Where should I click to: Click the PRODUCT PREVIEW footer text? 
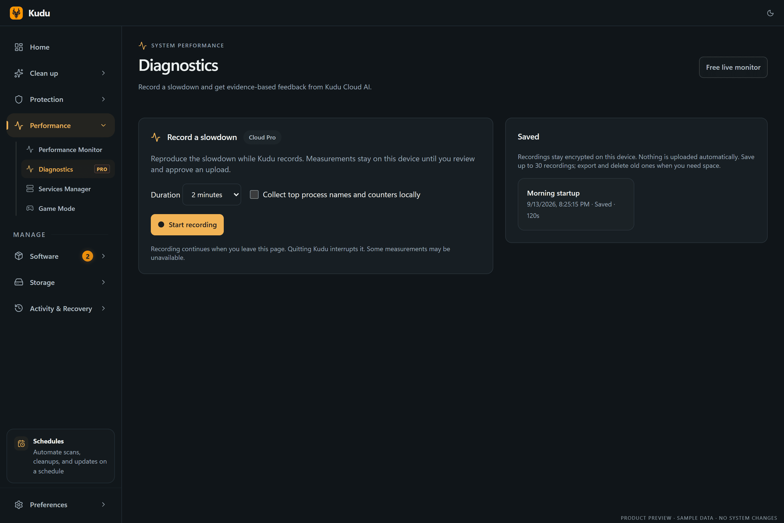tap(699, 518)
